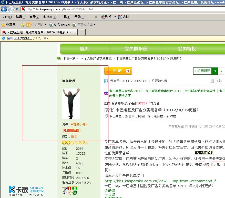Click the 主题操作记录 button

[x=204, y=152]
